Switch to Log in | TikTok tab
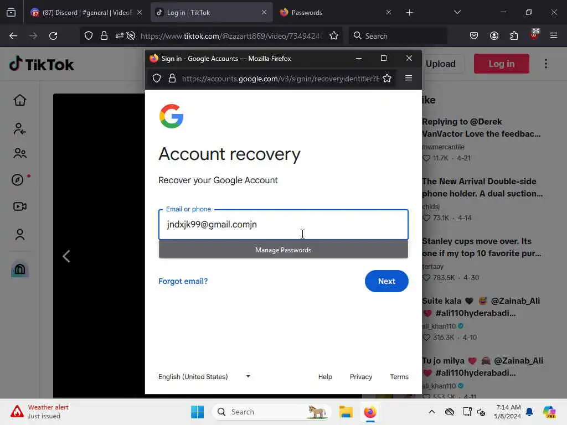567x425 pixels. [212, 13]
